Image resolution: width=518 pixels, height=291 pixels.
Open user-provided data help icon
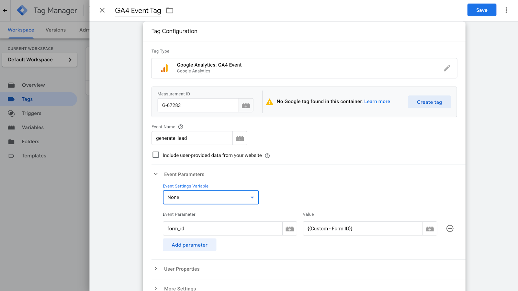point(267,156)
